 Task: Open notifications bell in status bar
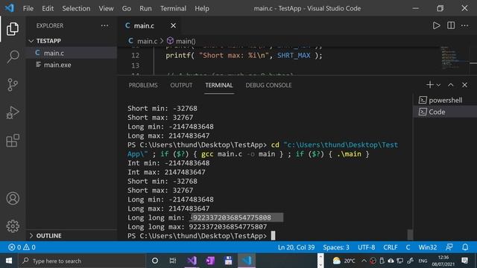click(x=465, y=247)
